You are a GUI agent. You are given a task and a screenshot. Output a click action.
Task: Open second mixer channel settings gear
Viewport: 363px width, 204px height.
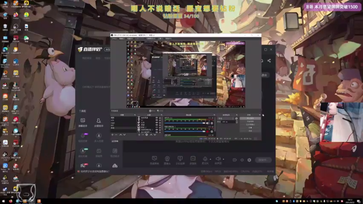212,131
